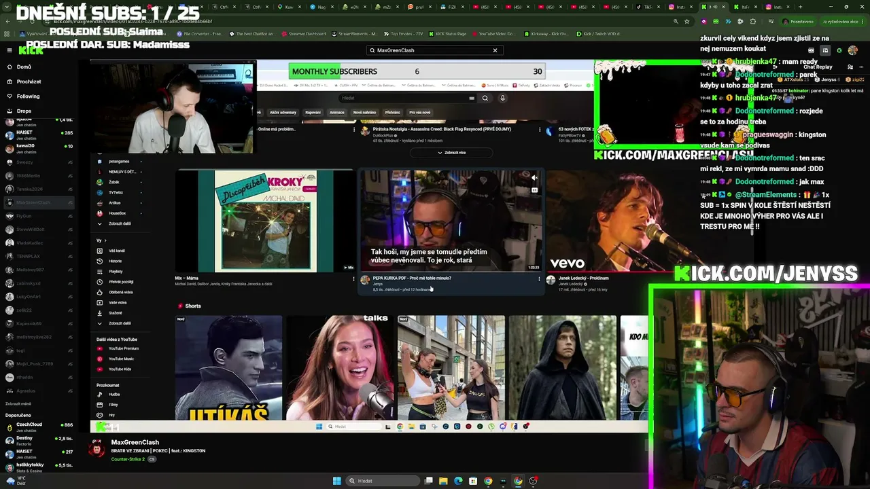Unmute the PEPA KURKA preview video
The height and width of the screenshot is (489, 870).
(534, 178)
